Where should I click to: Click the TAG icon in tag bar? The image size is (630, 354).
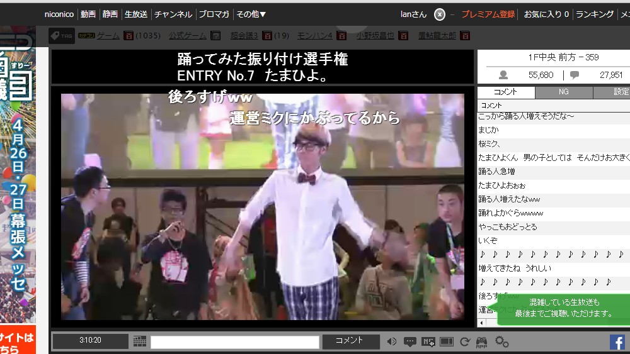62,36
